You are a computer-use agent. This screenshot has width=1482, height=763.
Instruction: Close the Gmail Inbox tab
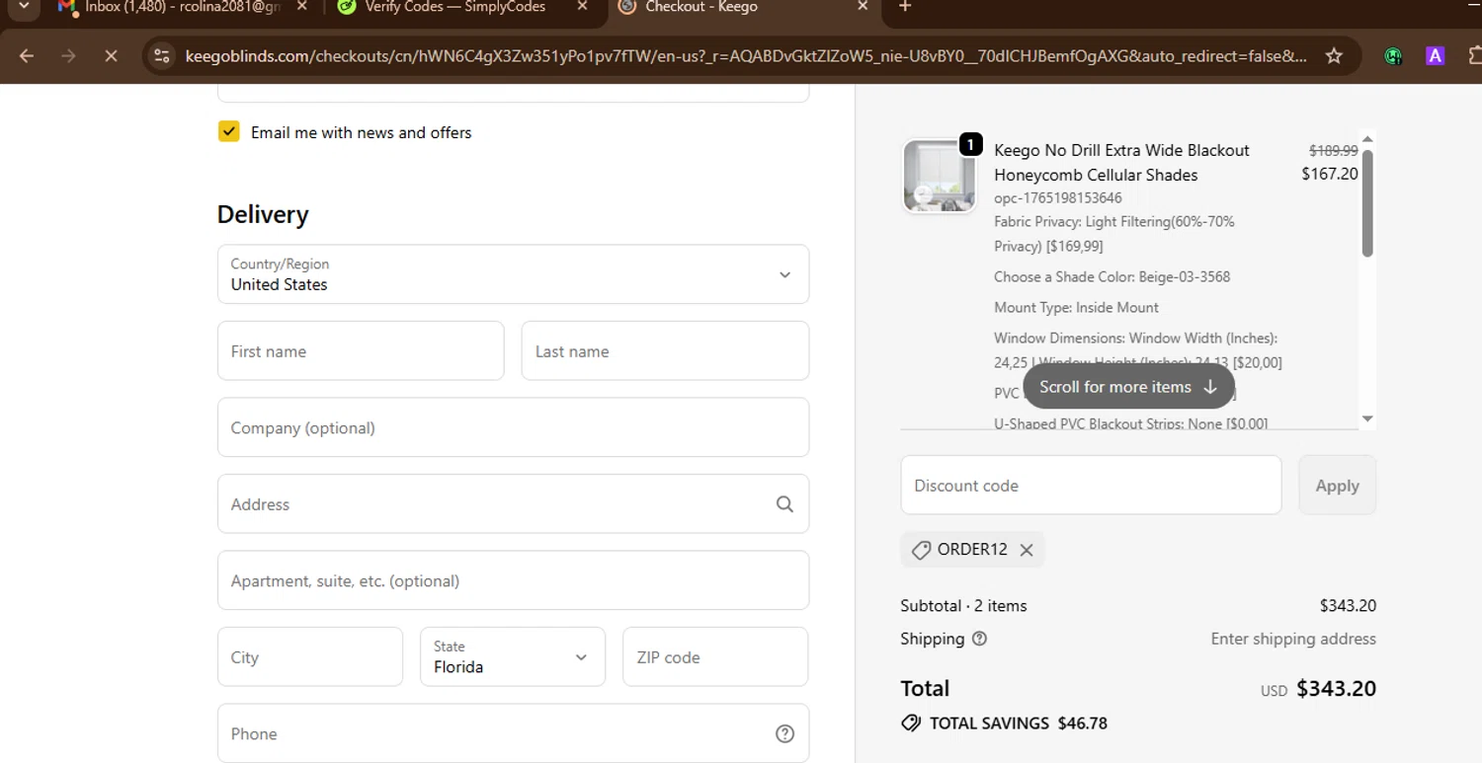click(x=301, y=7)
